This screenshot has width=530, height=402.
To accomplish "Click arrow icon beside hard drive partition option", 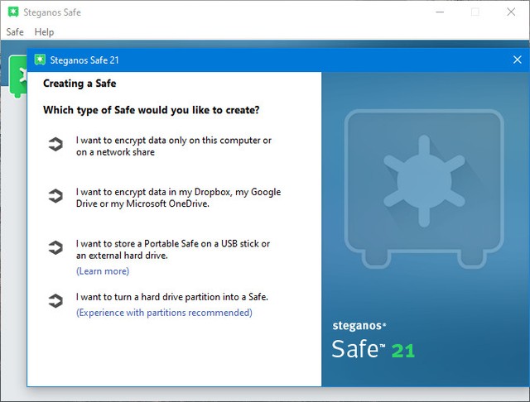I will 55,301.
